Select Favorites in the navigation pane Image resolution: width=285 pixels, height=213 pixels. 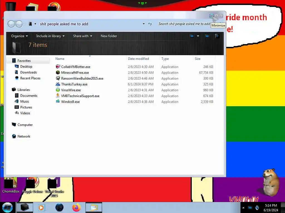[x=24, y=61]
